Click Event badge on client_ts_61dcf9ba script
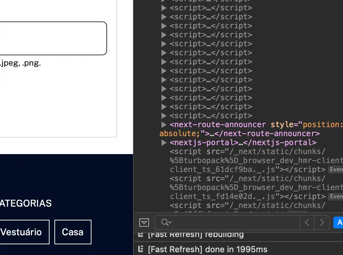The height and width of the screenshot is (255, 343). 335,169
